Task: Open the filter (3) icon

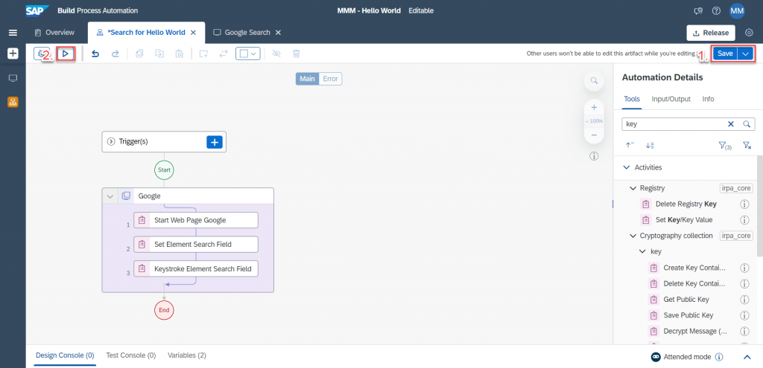Action: pyautogui.click(x=725, y=145)
